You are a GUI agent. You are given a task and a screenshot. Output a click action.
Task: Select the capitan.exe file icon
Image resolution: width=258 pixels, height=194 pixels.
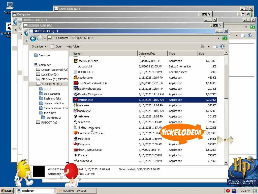click(75, 77)
